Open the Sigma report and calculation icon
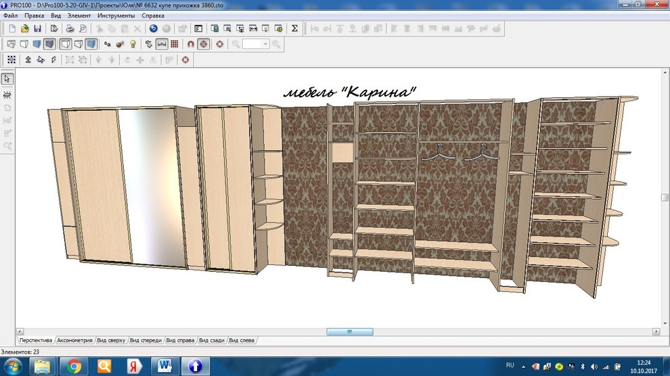Image resolution: width=670 pixels, height=376 pixels. point(294,28)
